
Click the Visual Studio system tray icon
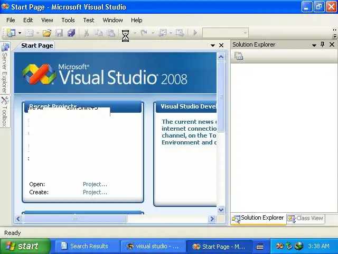[279, 246]
